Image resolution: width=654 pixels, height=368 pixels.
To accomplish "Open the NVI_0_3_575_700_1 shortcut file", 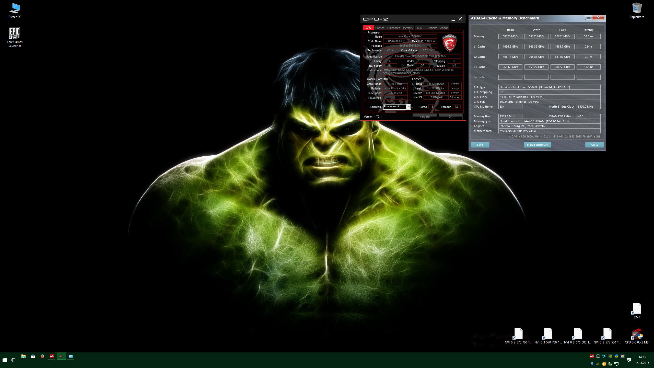I will [518, 336].
